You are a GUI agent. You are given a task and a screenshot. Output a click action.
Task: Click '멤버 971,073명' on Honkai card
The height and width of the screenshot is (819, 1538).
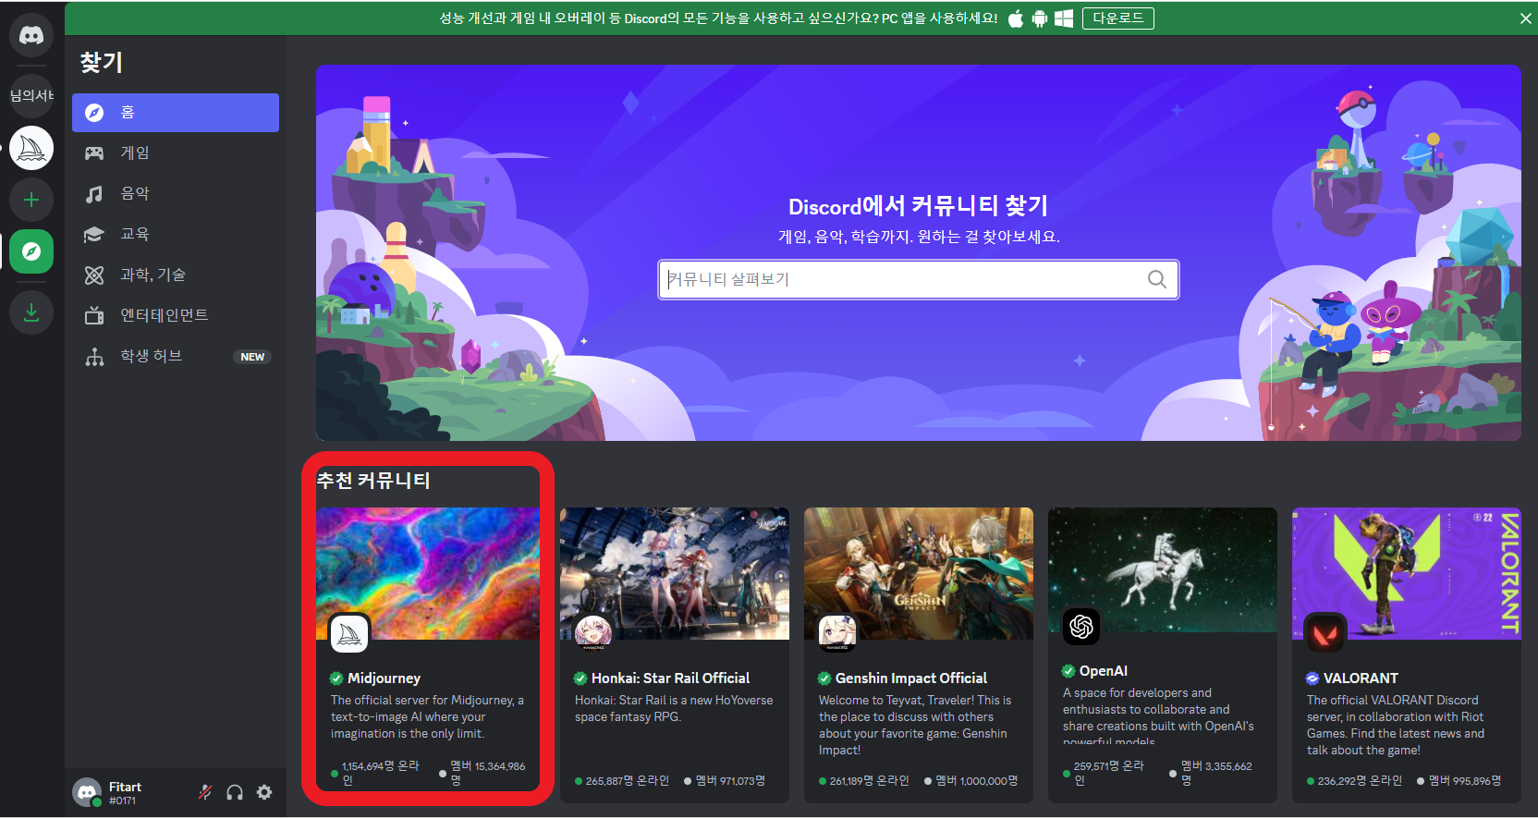point(730,781)
